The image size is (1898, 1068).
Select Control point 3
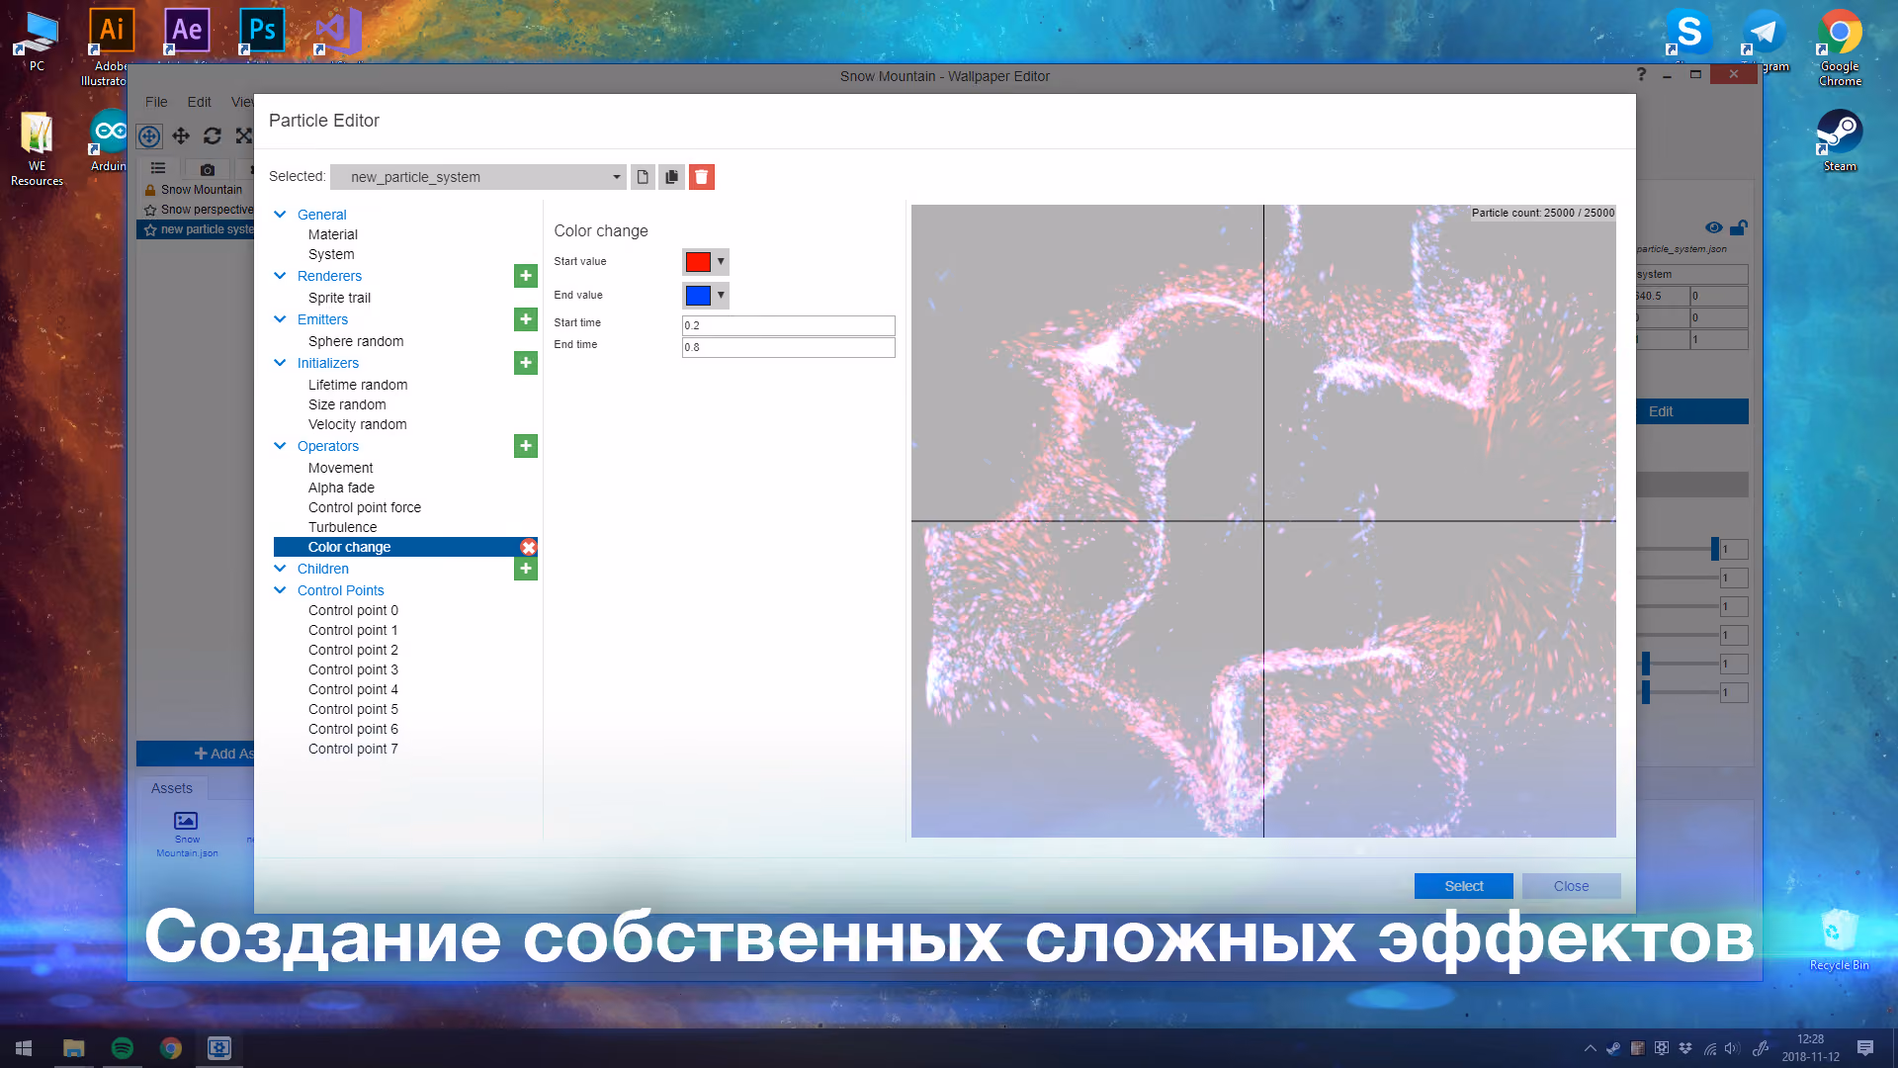click(x=353, y=669)
